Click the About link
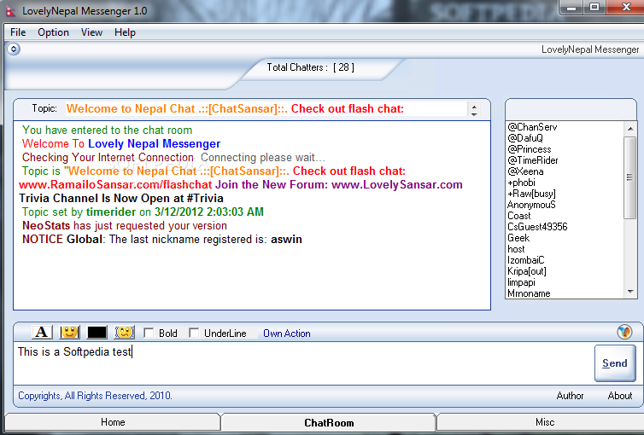 [620, 396]
